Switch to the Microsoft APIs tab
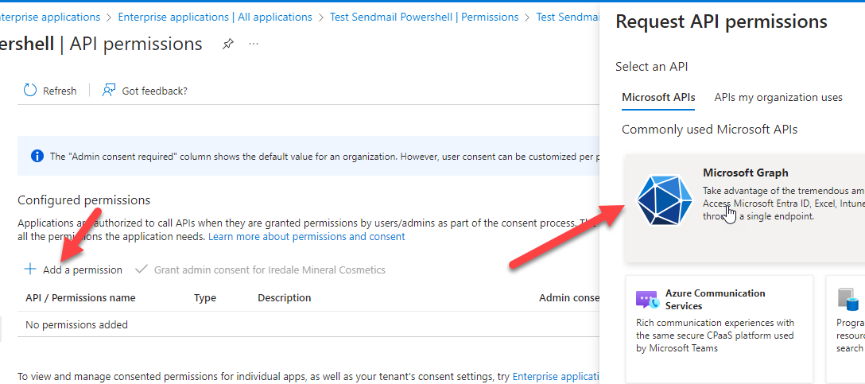Screen dimensions: 865x384 point(658,98)
